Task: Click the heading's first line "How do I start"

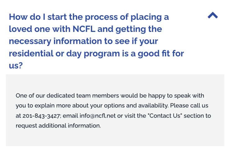Action: [38, 17]
